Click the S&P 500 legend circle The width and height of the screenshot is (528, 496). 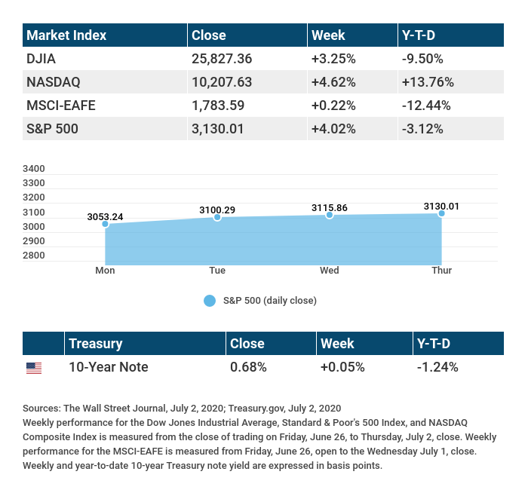click(210, 300)
